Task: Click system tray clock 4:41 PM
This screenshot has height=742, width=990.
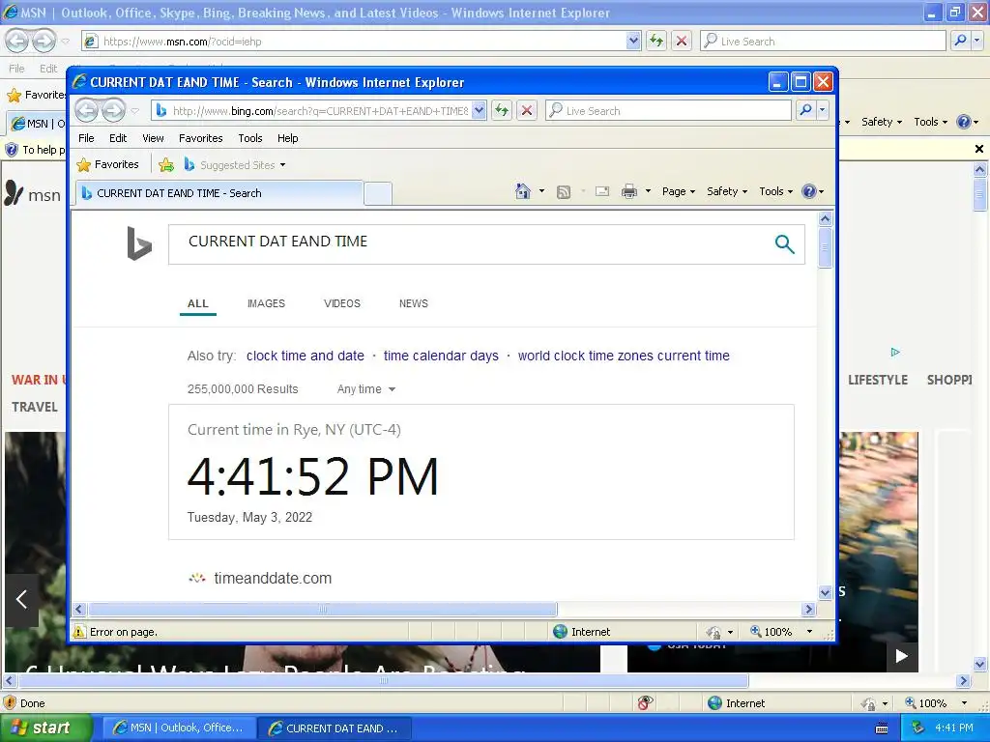Action: (x=954, y=728)
